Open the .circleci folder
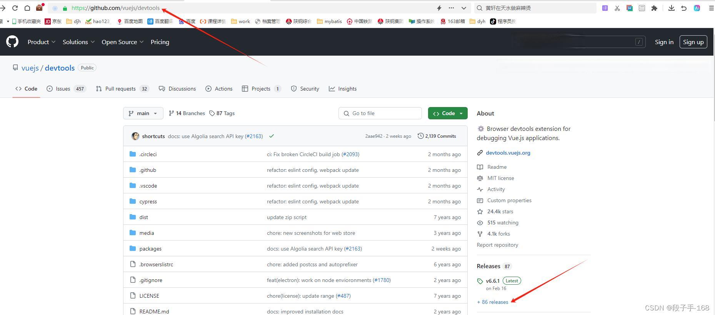The height and width of the screenshot is (315, 715). tap(148, 154)
